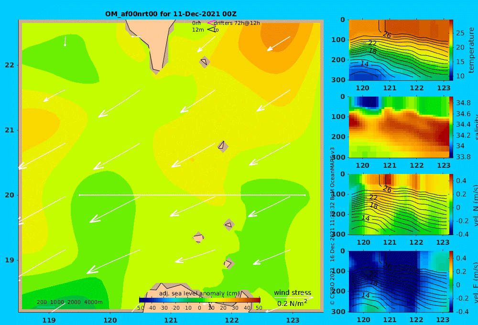
Task: Select 'adj. sea level anomaly (cm)' label
Action: coord(200,293)
